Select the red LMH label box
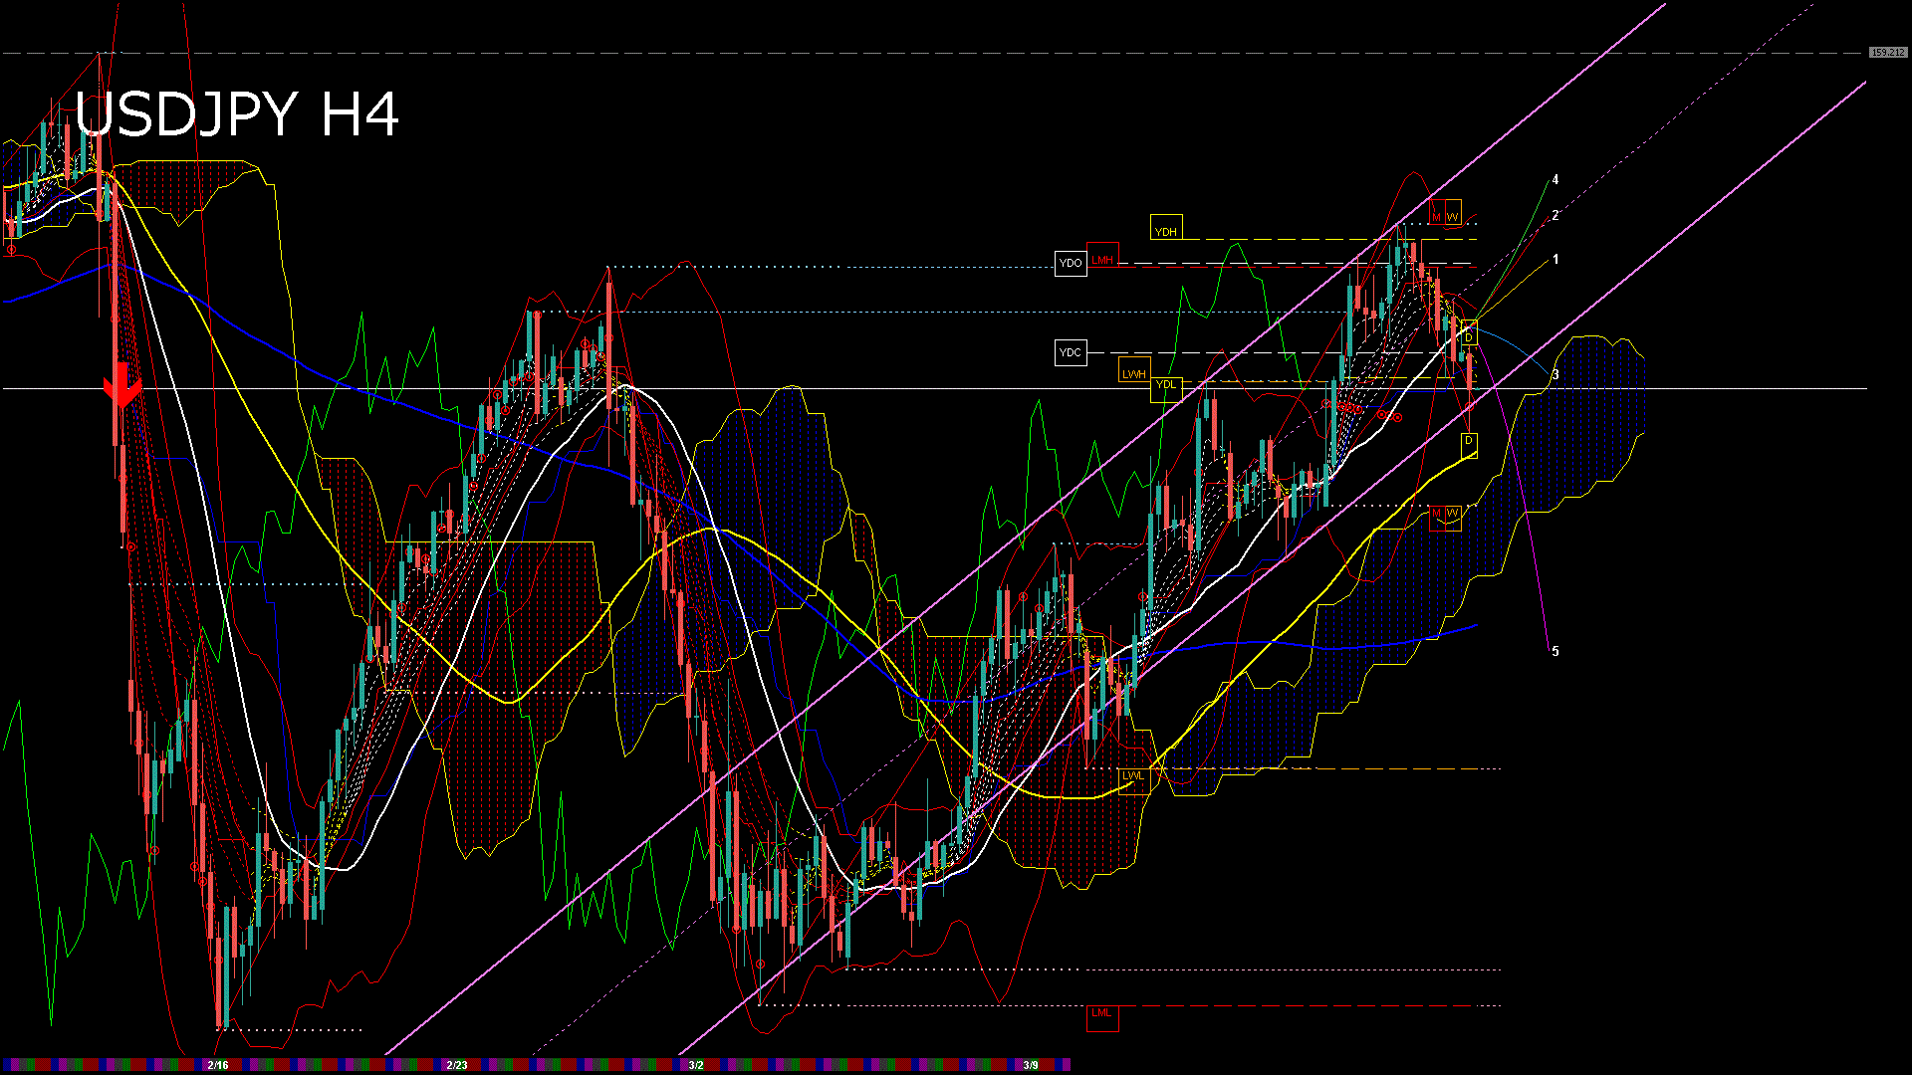Screen dimensions: 1912x1075 1102,256
